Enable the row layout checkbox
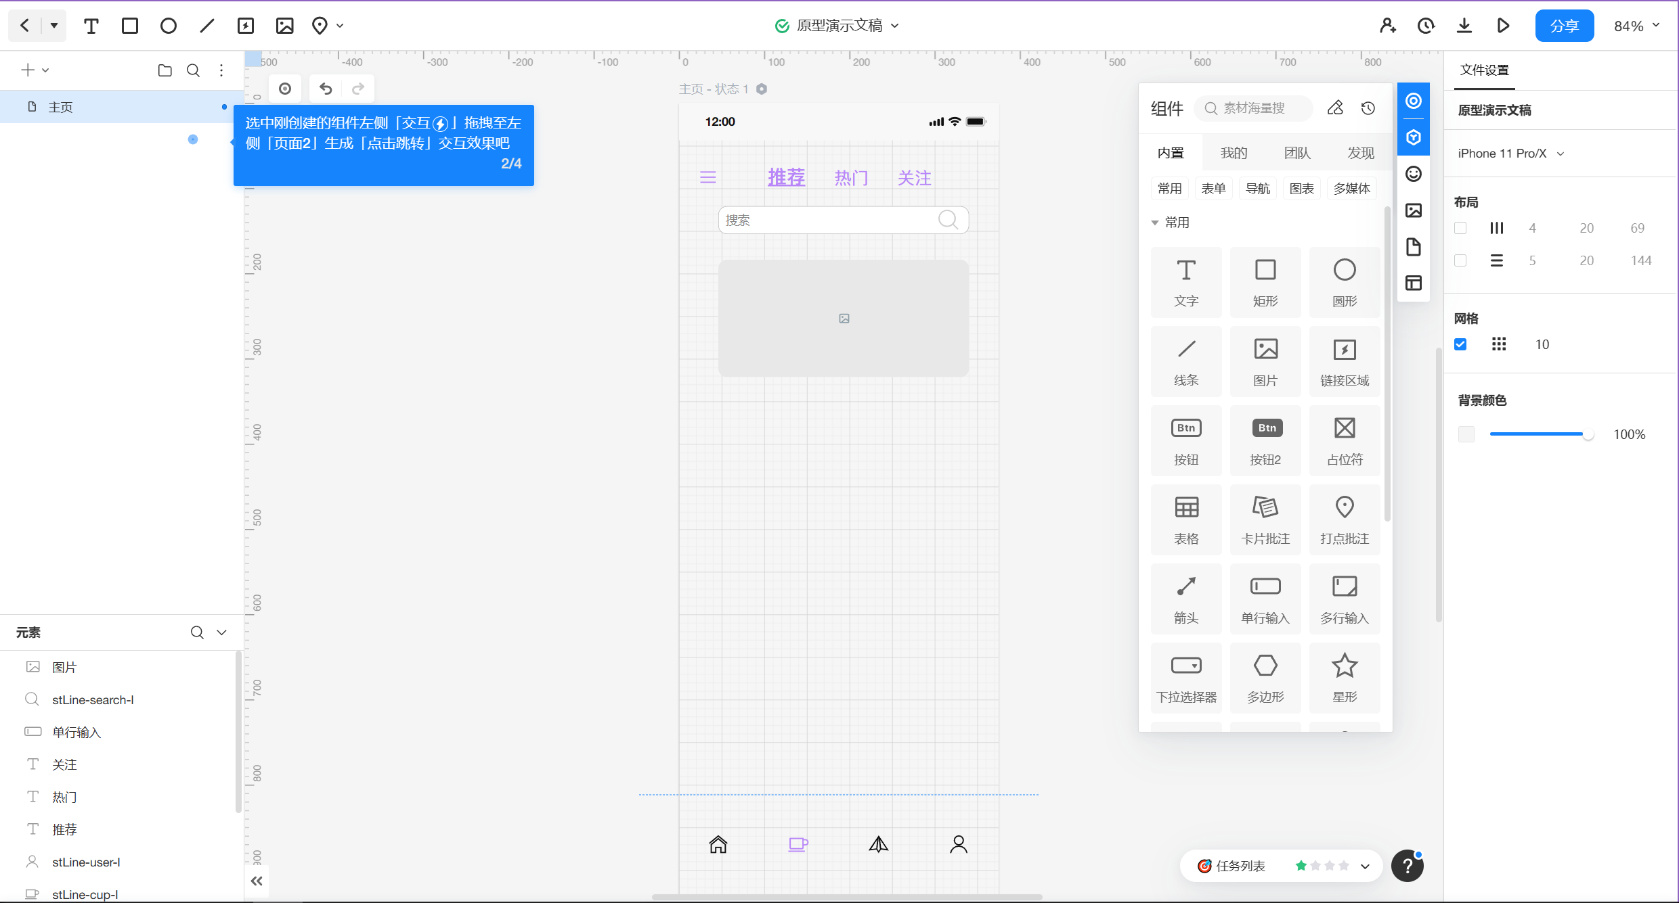1679x903 pixels. 1460,260
